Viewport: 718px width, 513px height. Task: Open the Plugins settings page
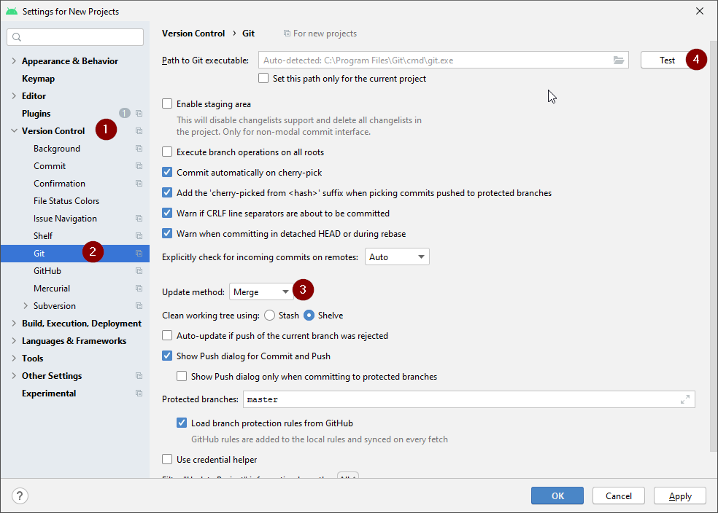coord(36,114)
